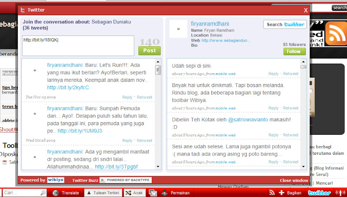The width and height of the screenshot is (347, 198).
Task: Click the Search Twitter button
Action: tap(285, 24)
